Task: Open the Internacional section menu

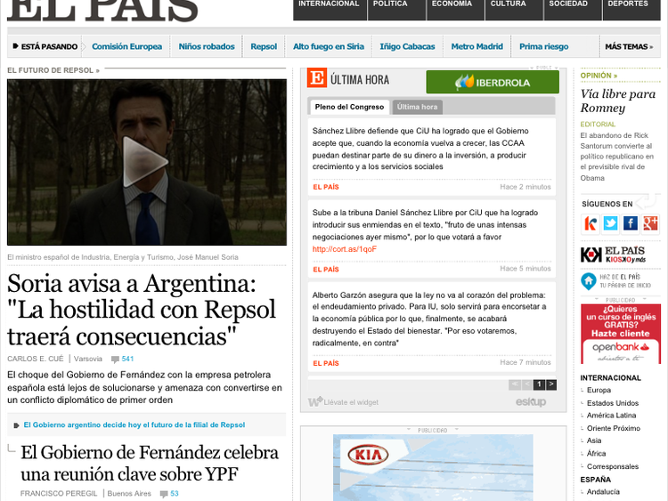Action: point(330,9)
